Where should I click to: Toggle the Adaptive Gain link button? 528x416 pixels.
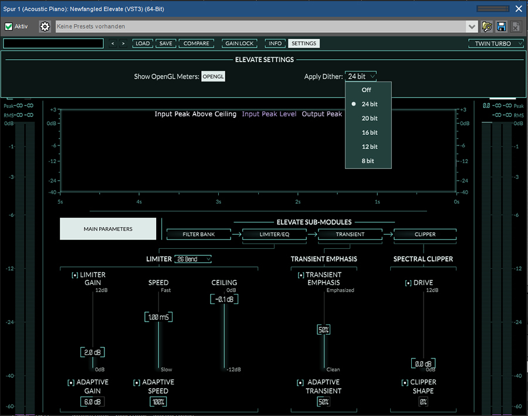[x=71, y=383]
